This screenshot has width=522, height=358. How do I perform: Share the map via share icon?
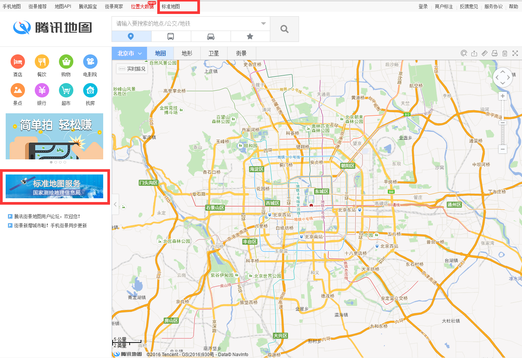(474, 53)
